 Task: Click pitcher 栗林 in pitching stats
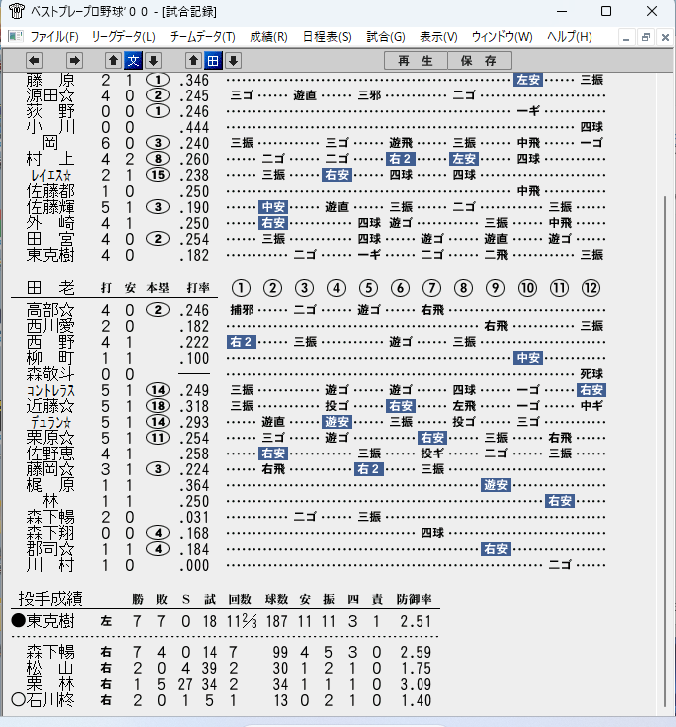[x=50, y=684]
